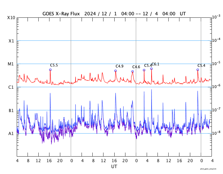
Task: Click the GOES X-Ray Flux chart title
Action: coord(114,14)
